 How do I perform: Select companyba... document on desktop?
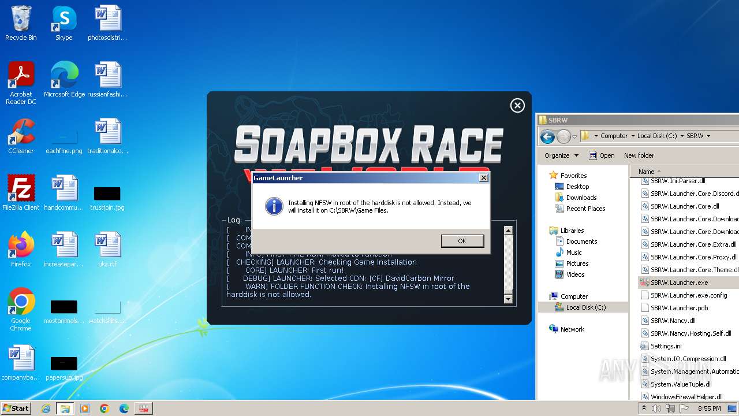(x=21, y=363)
